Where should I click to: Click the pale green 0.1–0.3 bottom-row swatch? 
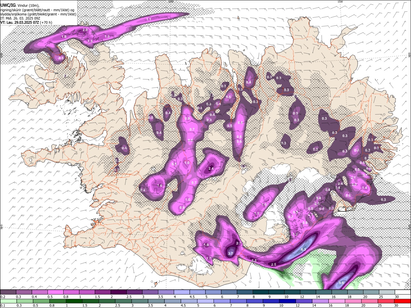point(8,301)
